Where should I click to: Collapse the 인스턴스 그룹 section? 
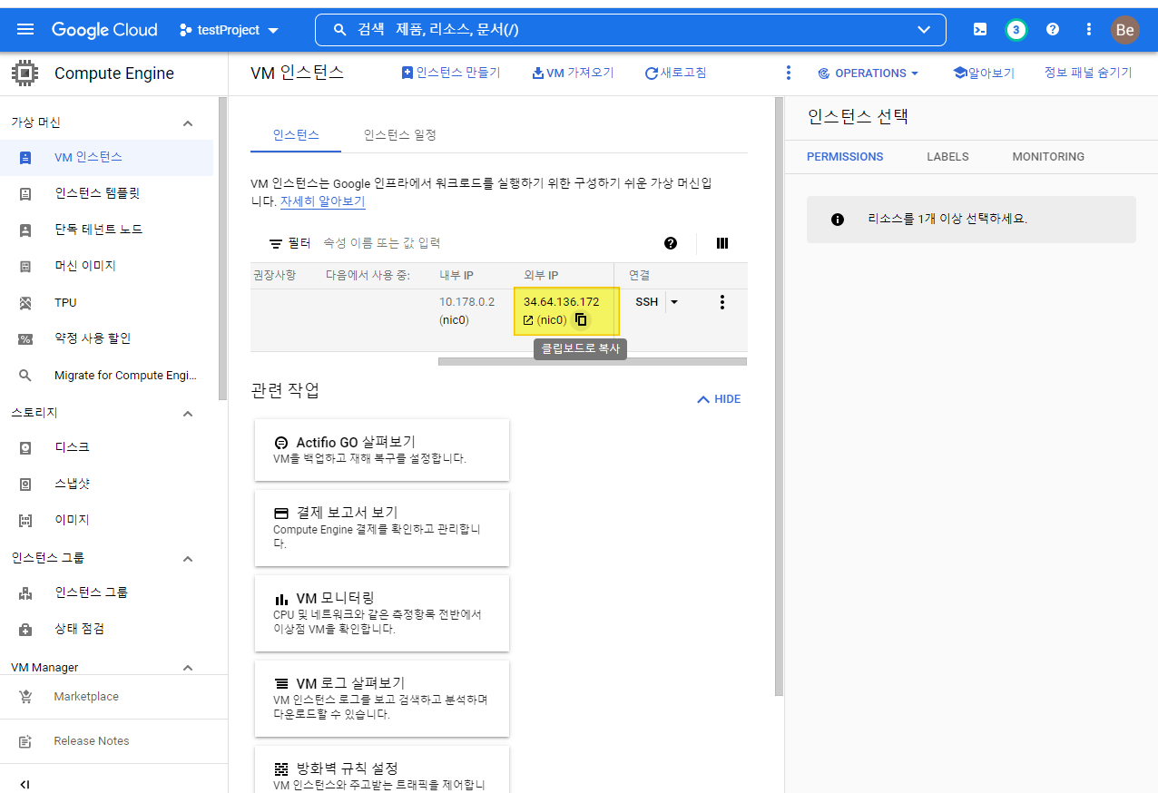click(x=188, y=559)
